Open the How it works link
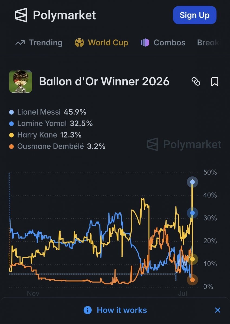 pyautogui.click(x=122, y=310)
